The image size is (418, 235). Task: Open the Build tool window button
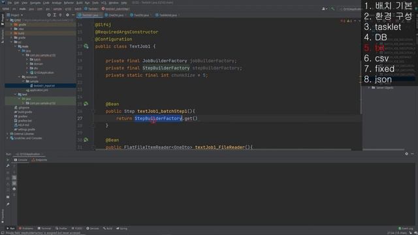point(108,228)
